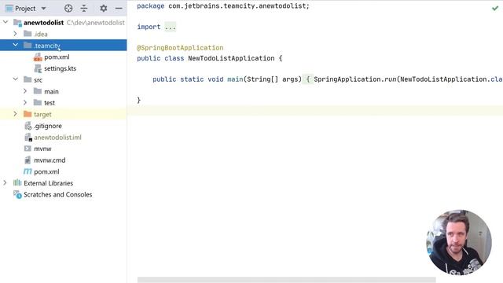Collapse the .teamcity folder

coord(16,45)
